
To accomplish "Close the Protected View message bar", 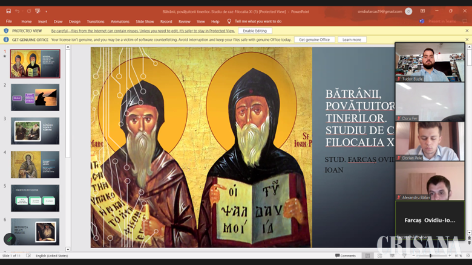I will pos(467,31).
